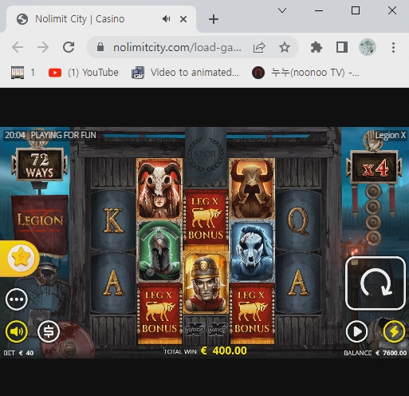Toggle fast spin lightning bolt mode
409x396 pixels.
coord(394,332)
